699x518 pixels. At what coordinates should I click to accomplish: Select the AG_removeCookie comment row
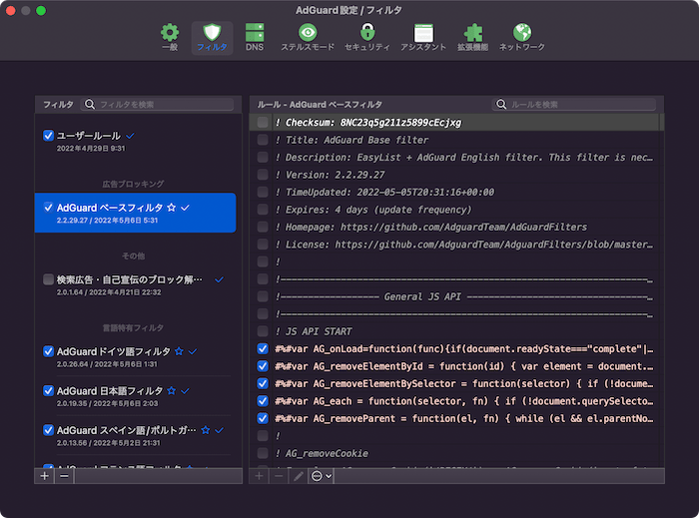pyautogui.click(x=454, y=453)
